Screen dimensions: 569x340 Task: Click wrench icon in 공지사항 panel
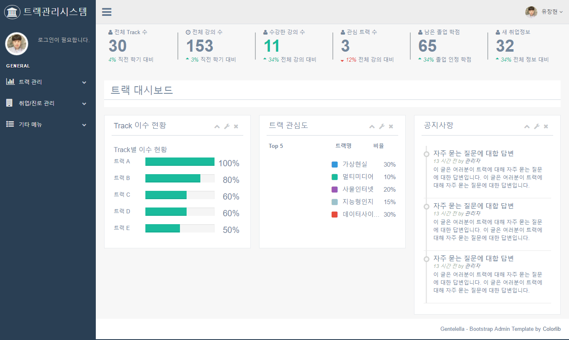coord(537,127)
